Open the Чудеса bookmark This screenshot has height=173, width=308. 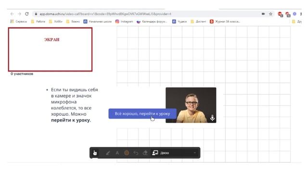pos(180,21)
